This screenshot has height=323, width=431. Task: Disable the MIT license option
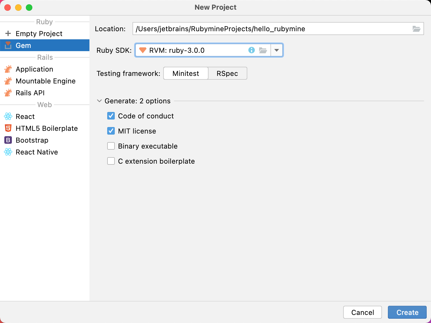coord(111,131)
